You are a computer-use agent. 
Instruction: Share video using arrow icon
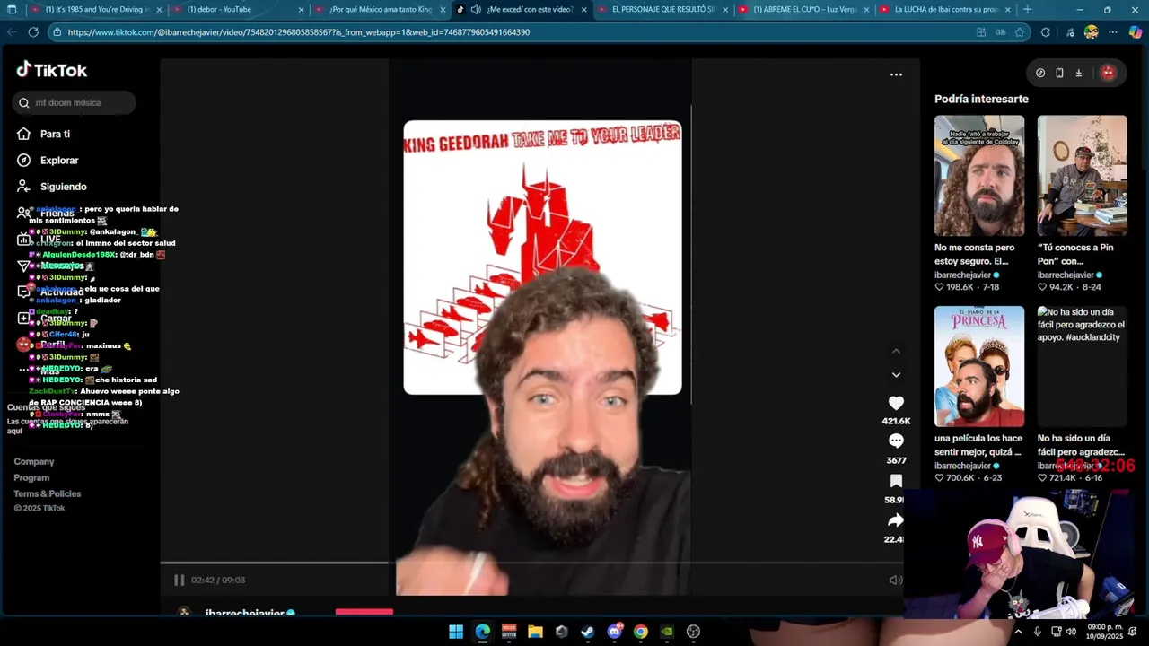coord(896,520)
